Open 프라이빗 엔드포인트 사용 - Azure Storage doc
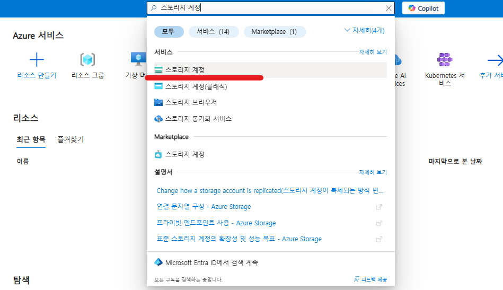The image size is (503, 290). [x=216, y=223]
